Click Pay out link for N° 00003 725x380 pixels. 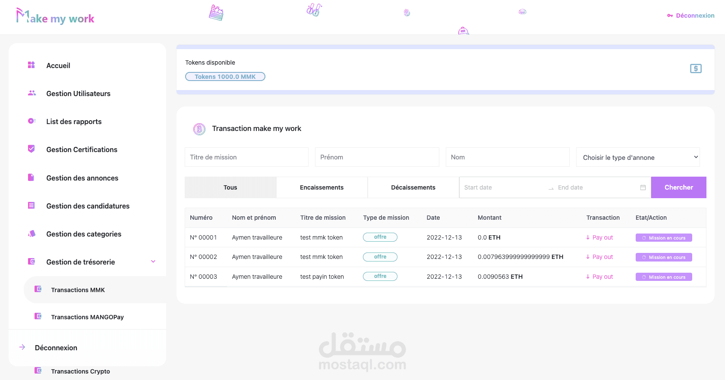(x=602, y=277)
